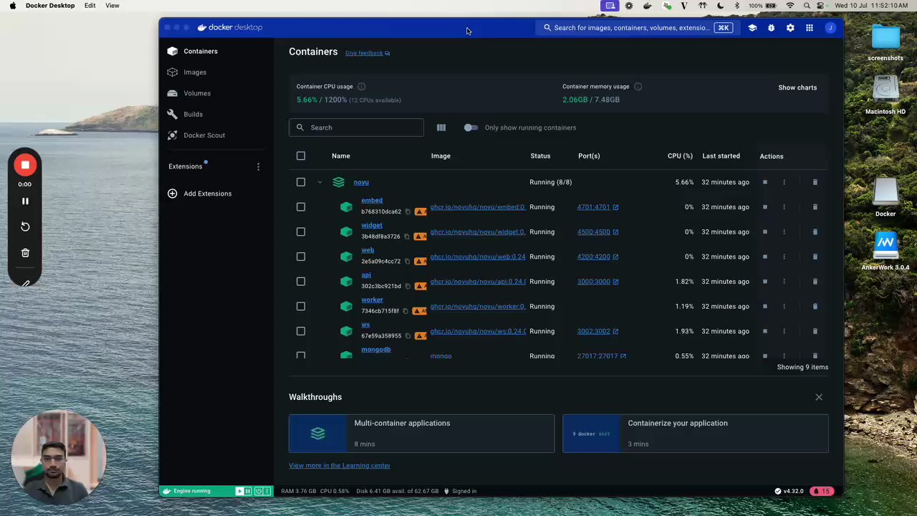
Task: Open extensions kebab menu in sidebar
Action: [258, 167]
